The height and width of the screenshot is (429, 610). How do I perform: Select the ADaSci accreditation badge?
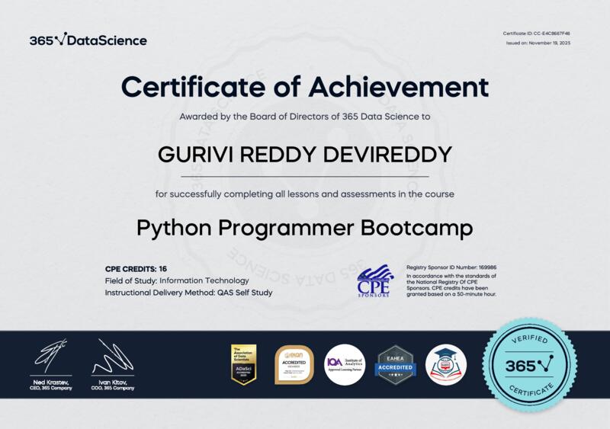(244, 364)
